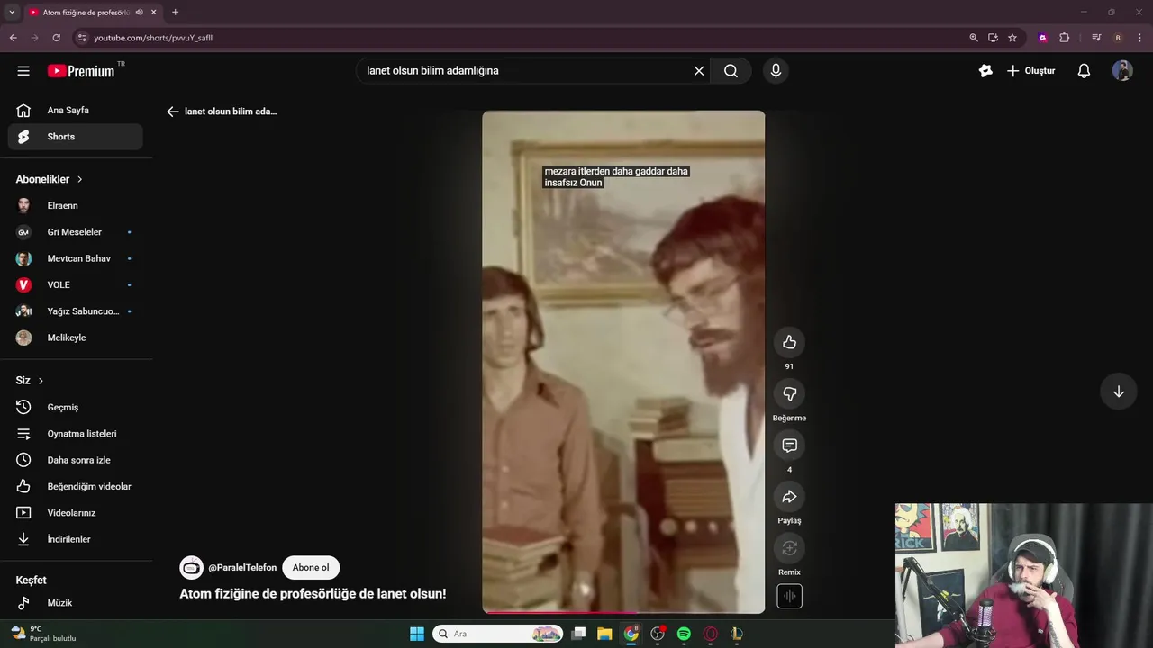Dislike the short (Beğenme)
Image resolution: width=1153 pixels, height=648 pixels.
(x=789, y=393)
